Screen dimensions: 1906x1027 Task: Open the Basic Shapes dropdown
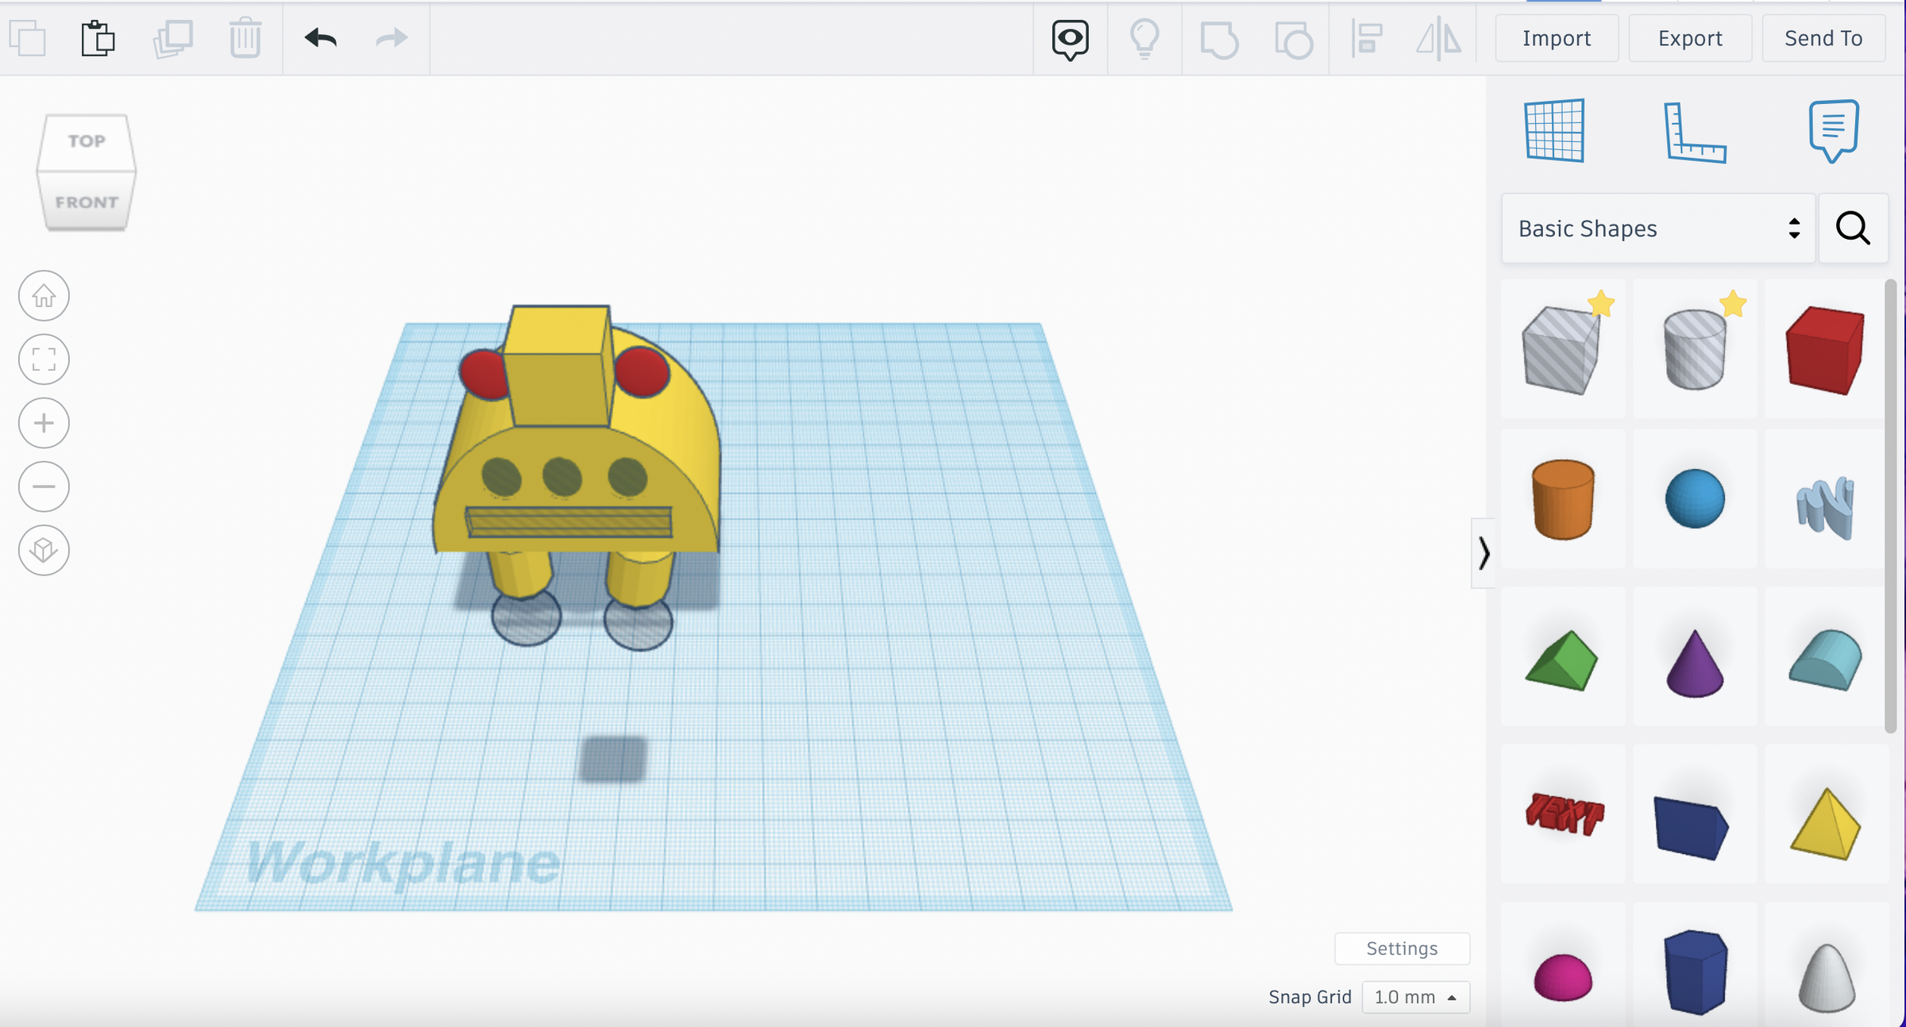click(1656, 229)
